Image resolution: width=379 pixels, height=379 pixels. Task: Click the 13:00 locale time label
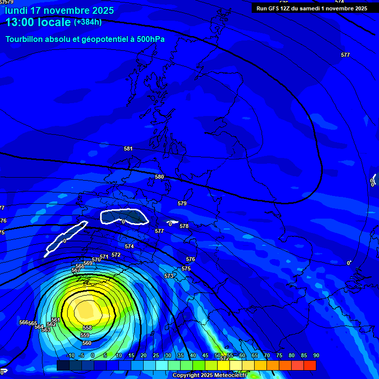pyautogui.click(x=38, y=22)
